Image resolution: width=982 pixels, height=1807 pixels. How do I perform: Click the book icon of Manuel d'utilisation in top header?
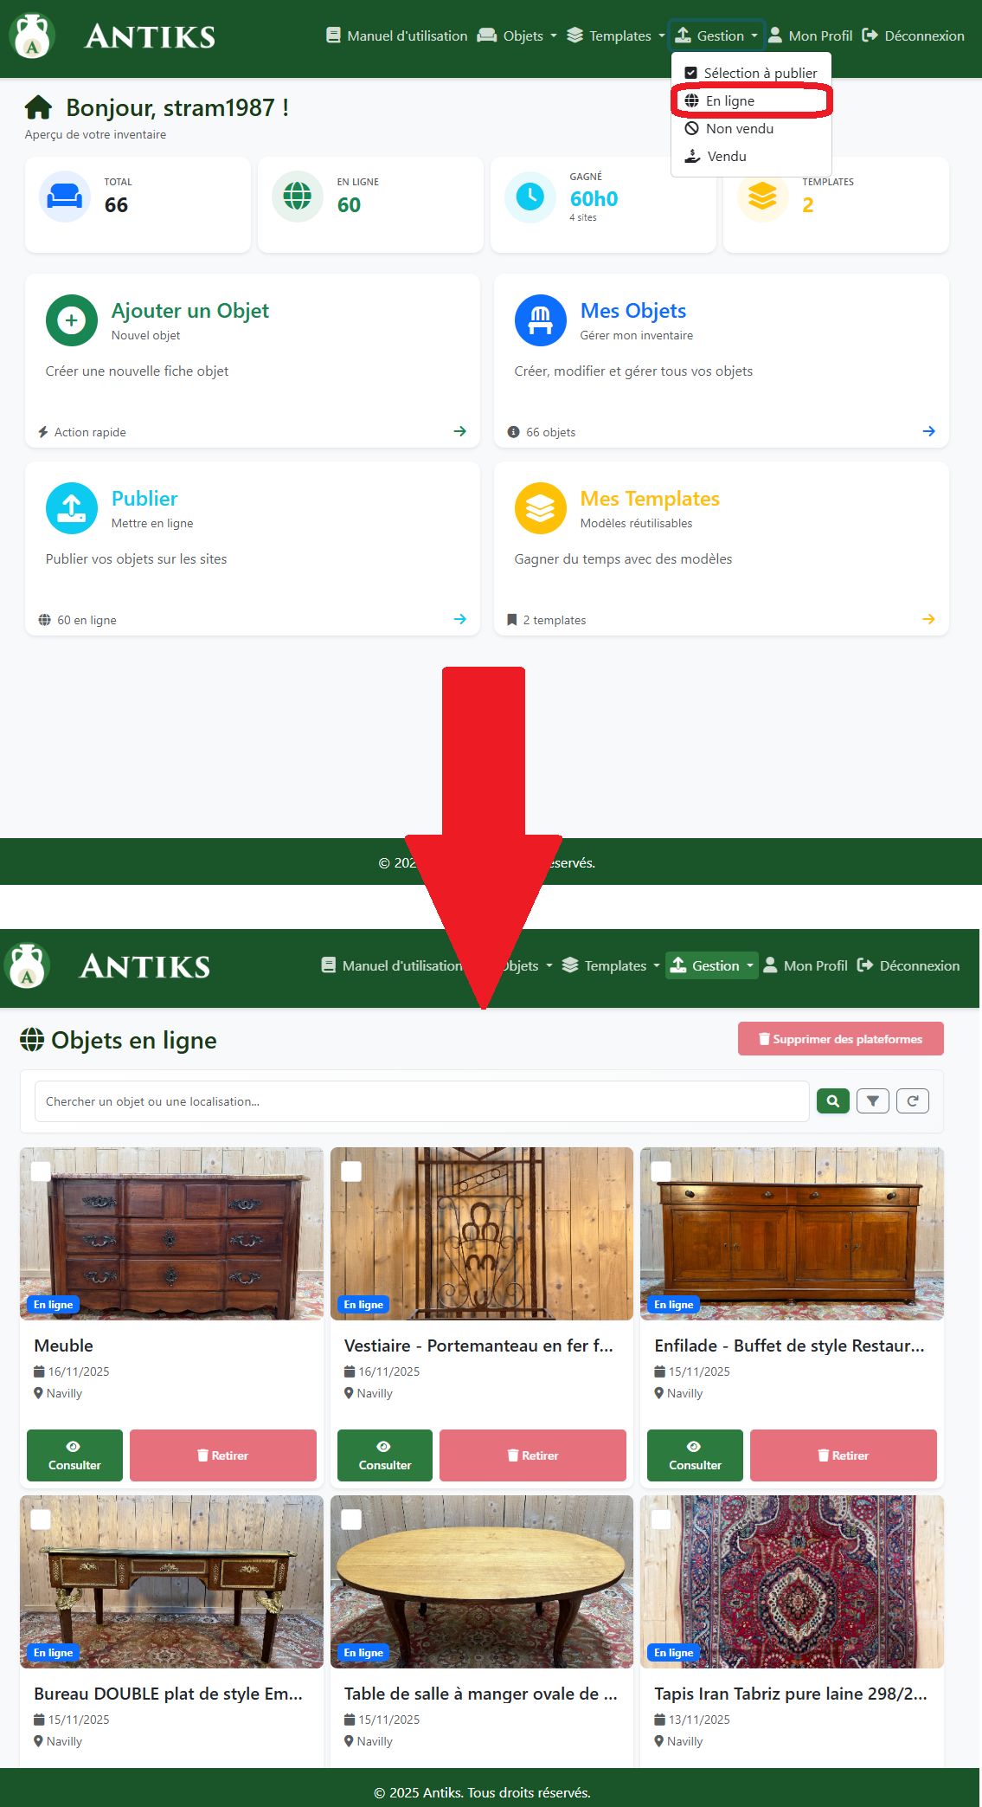[x=333, y=35]
